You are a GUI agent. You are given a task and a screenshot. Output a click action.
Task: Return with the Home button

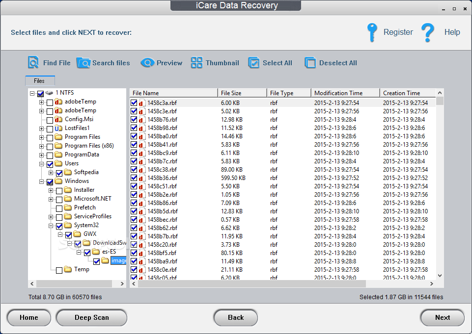pyautogui.click(x=28, y=317)
